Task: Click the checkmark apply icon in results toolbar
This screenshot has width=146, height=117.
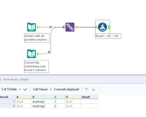Action: (25, 89)
